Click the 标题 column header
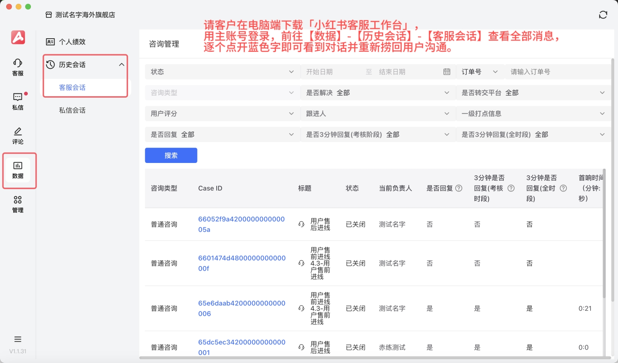 click(x=305, y=188)
